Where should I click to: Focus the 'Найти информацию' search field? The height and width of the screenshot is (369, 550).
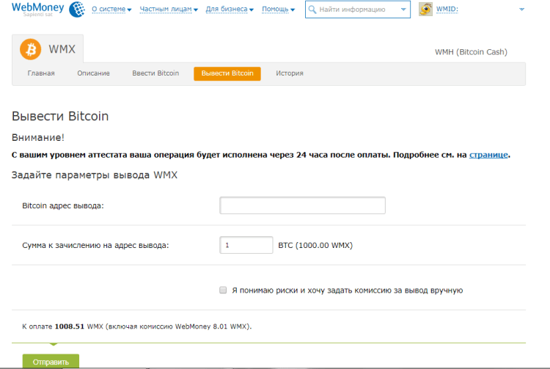(358, 10)
